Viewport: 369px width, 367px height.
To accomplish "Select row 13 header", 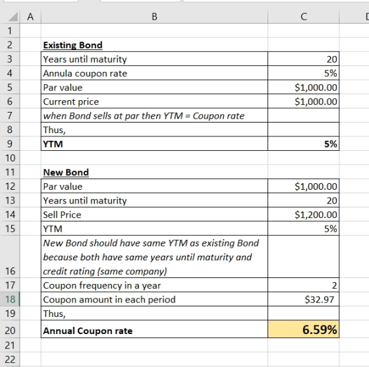I will click(10, 200).
